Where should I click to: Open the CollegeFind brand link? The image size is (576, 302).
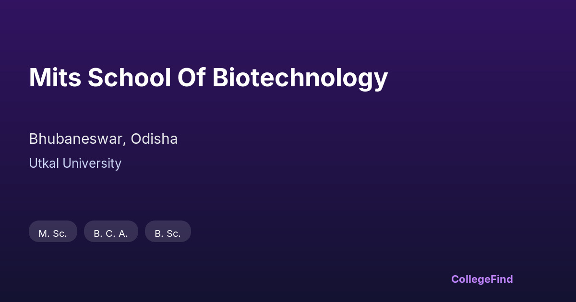tap(482, 279)
